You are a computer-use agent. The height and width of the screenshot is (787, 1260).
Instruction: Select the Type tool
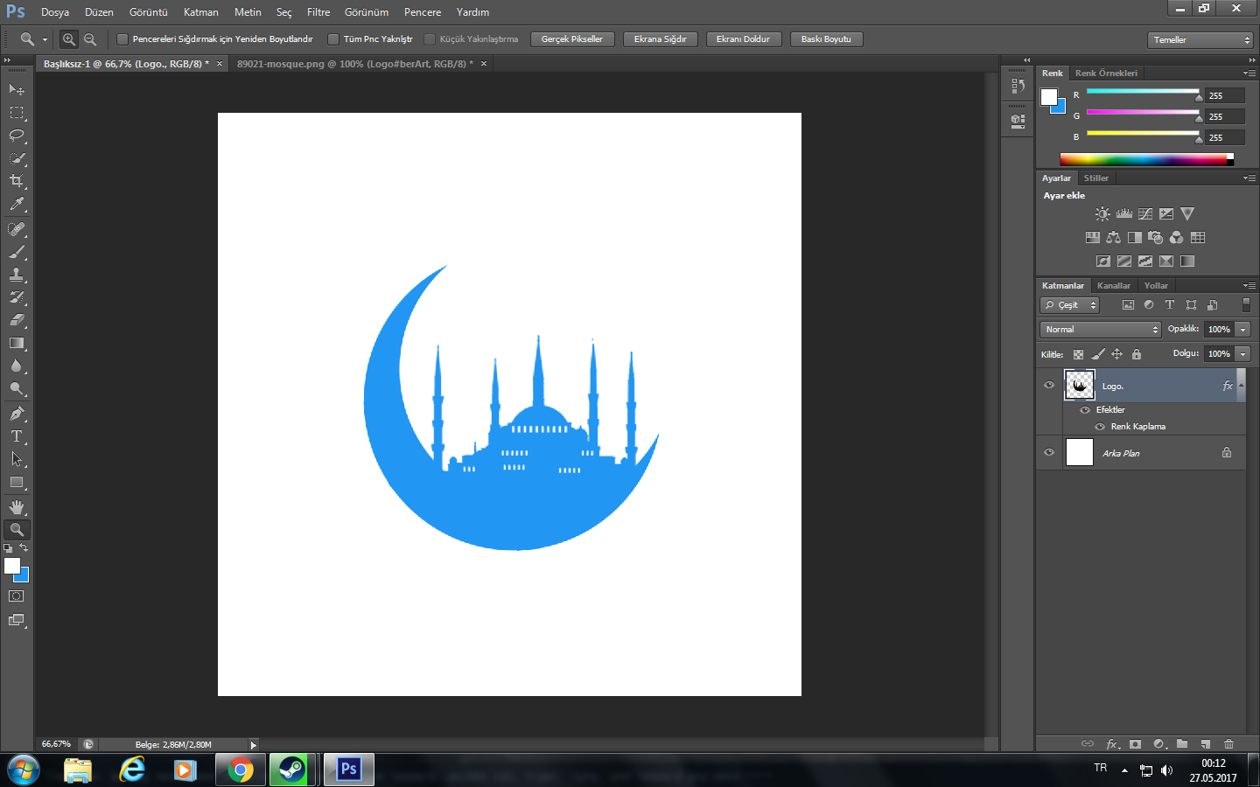17,435
